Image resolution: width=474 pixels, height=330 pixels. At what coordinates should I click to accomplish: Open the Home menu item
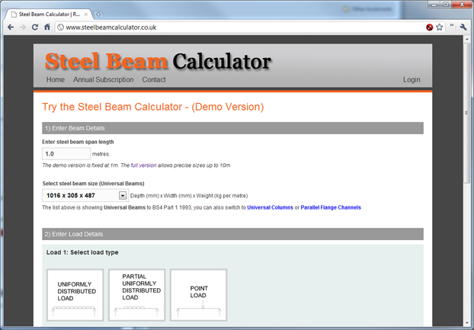[x=56, y=79]
